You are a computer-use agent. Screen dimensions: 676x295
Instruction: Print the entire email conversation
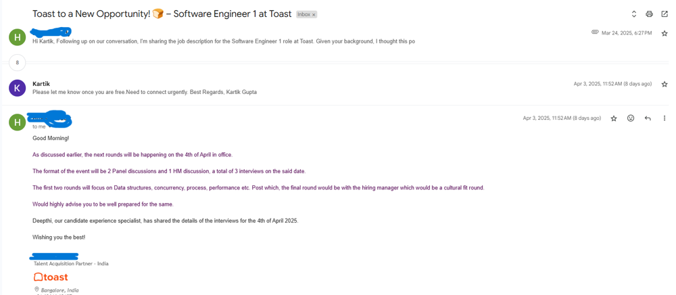[649, 14]
